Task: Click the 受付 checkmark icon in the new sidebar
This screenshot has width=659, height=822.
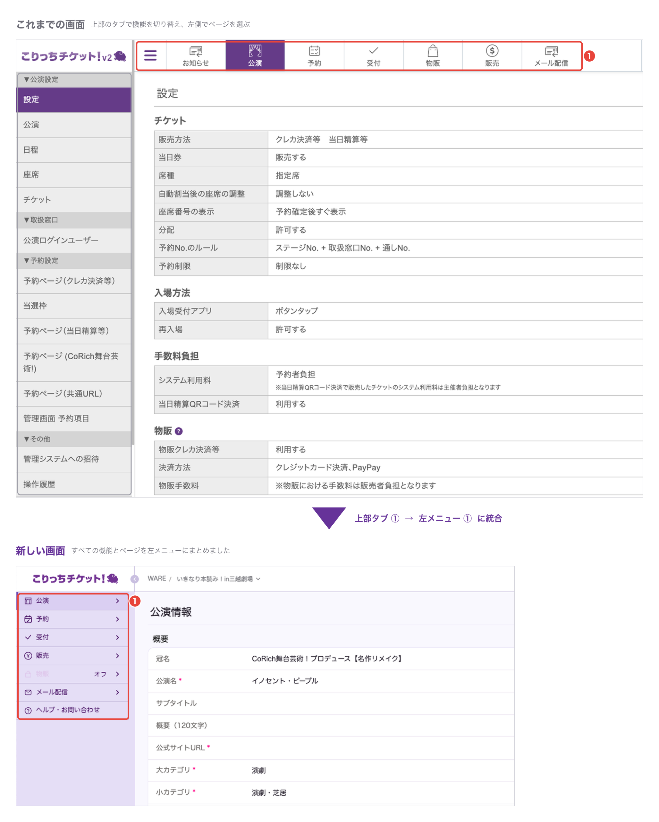Action: click(x=28, y=637)
